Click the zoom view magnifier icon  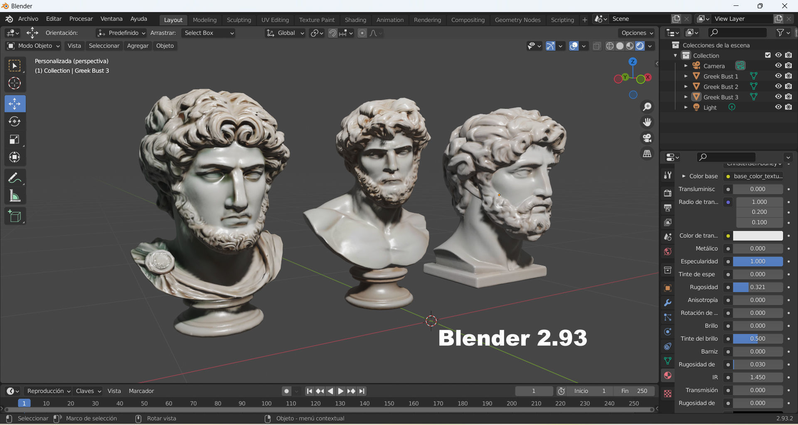[x=647, y=107]
